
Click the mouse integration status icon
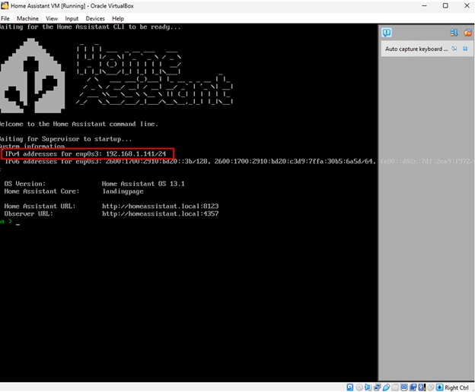431,387
